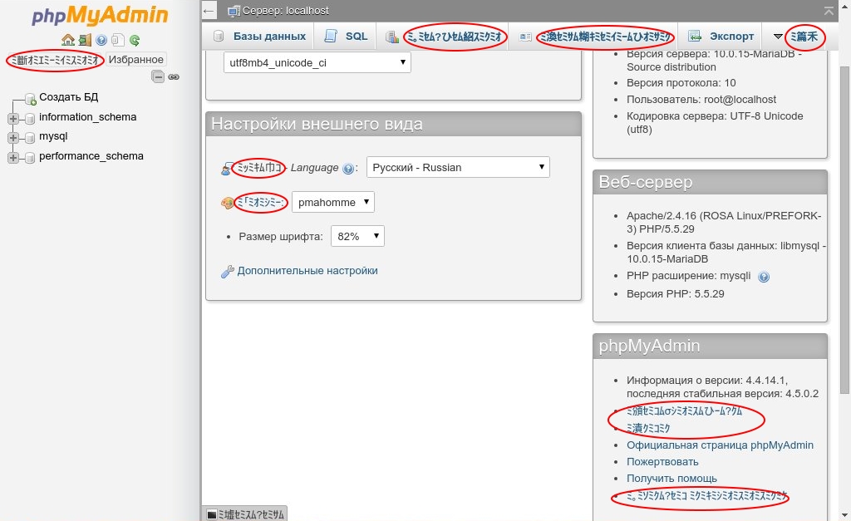This screenshot has width=851, height=521.
Task: Click the chain link icon in navigation panel
Action: click(174, 77)
